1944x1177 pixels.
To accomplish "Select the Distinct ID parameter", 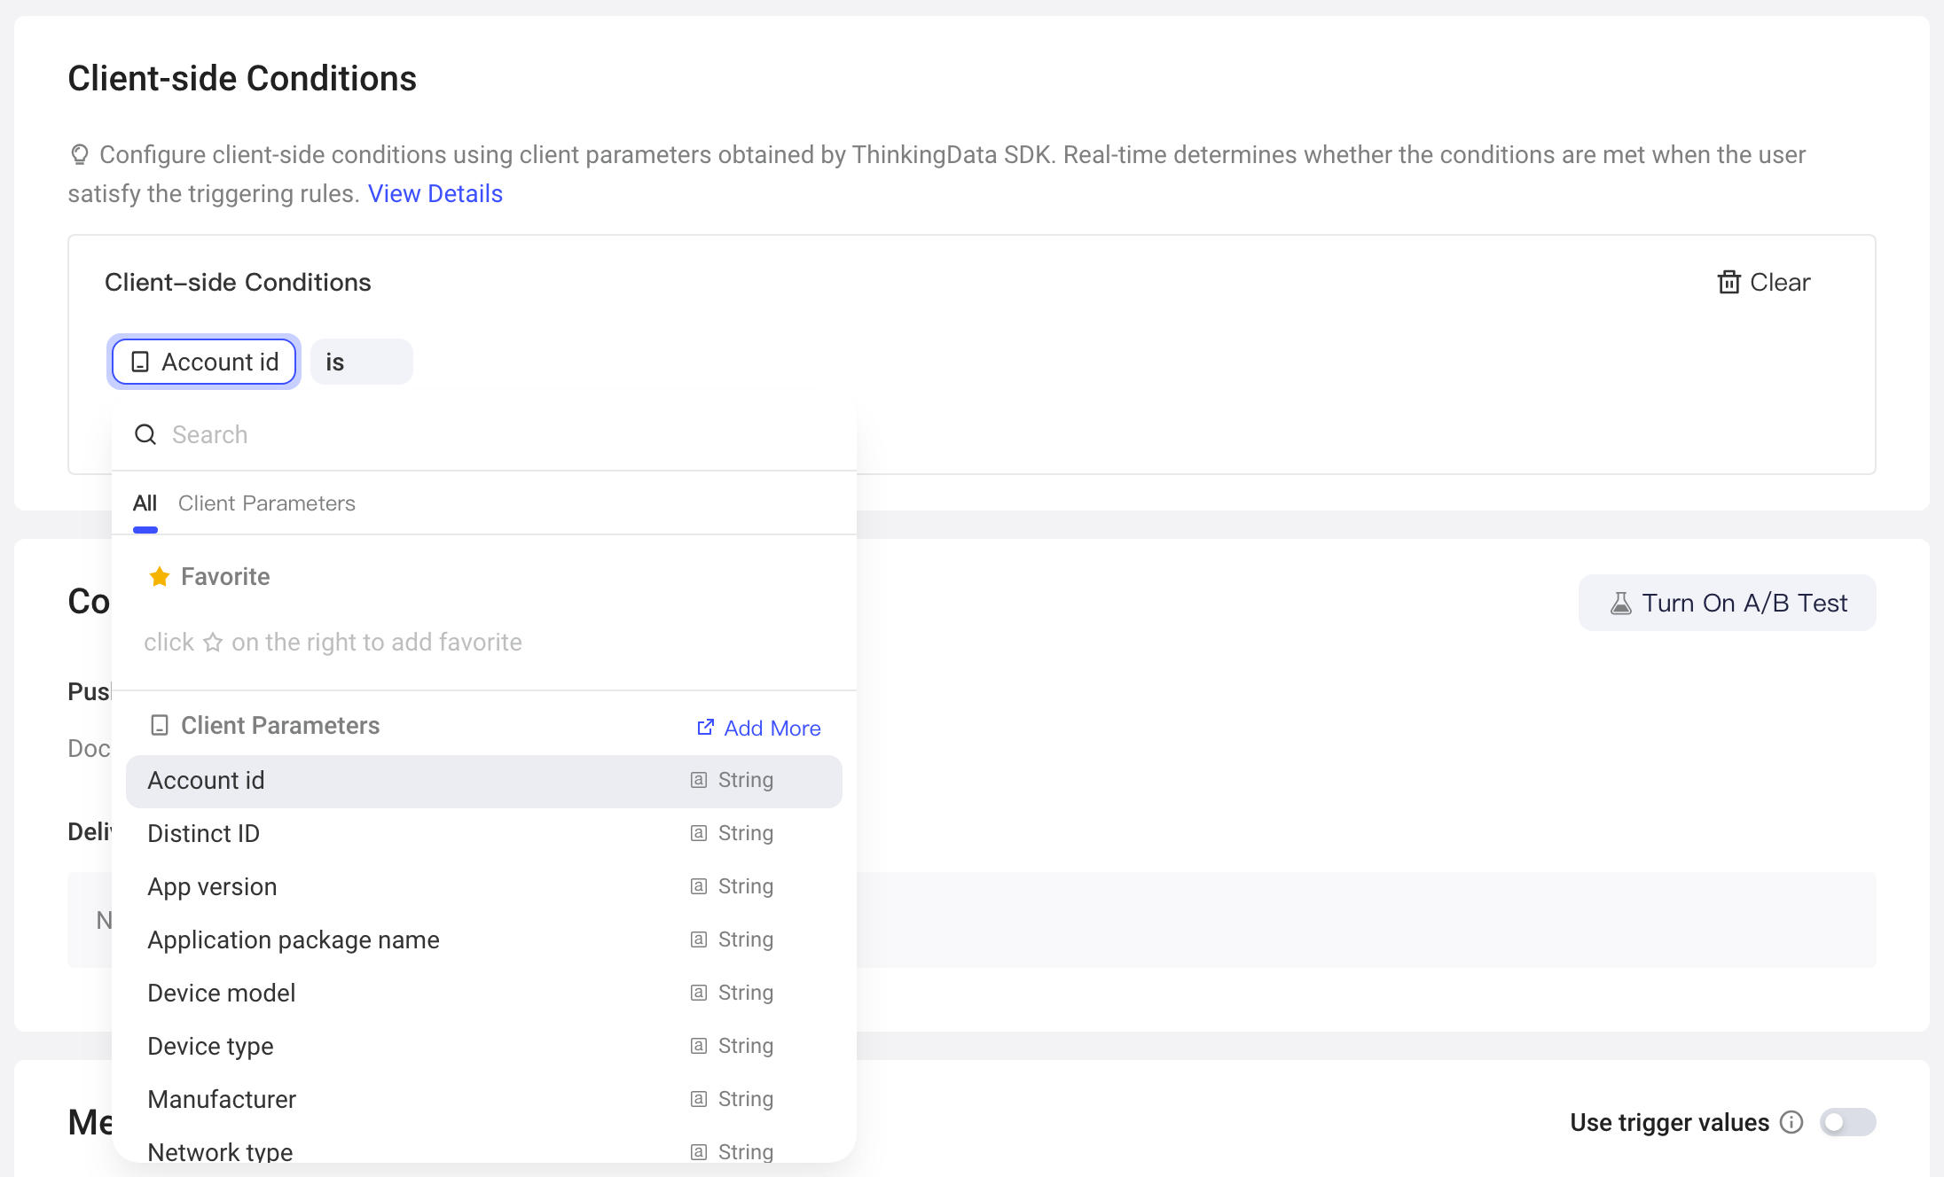I will (x=484, y=834).
